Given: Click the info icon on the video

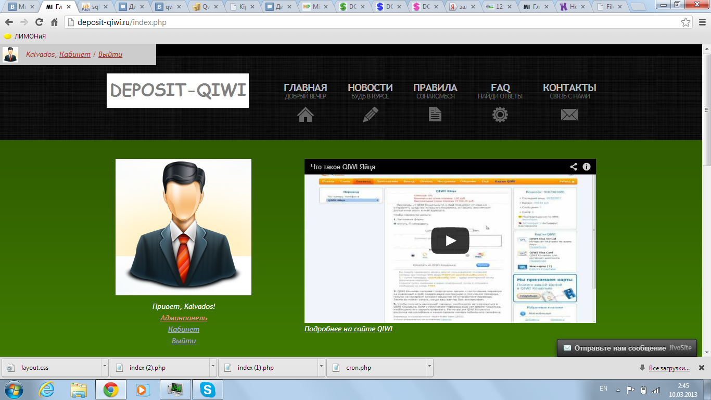Looking at the screenshot, I should [x=587, y=167].
